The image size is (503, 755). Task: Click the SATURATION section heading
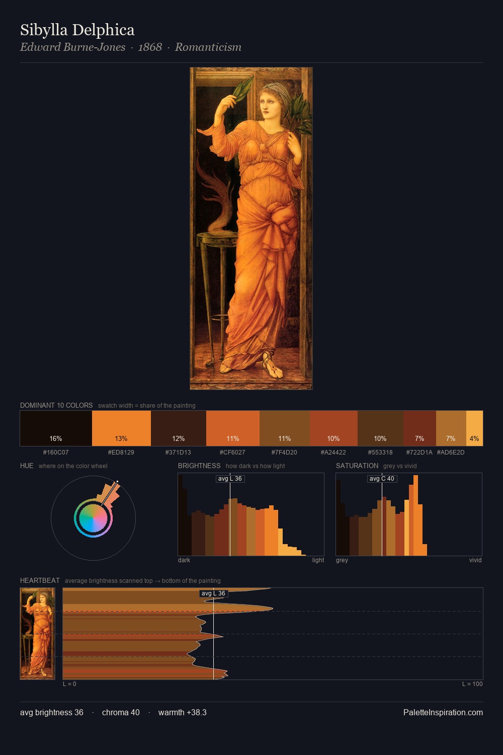click(x=357, y=466)
